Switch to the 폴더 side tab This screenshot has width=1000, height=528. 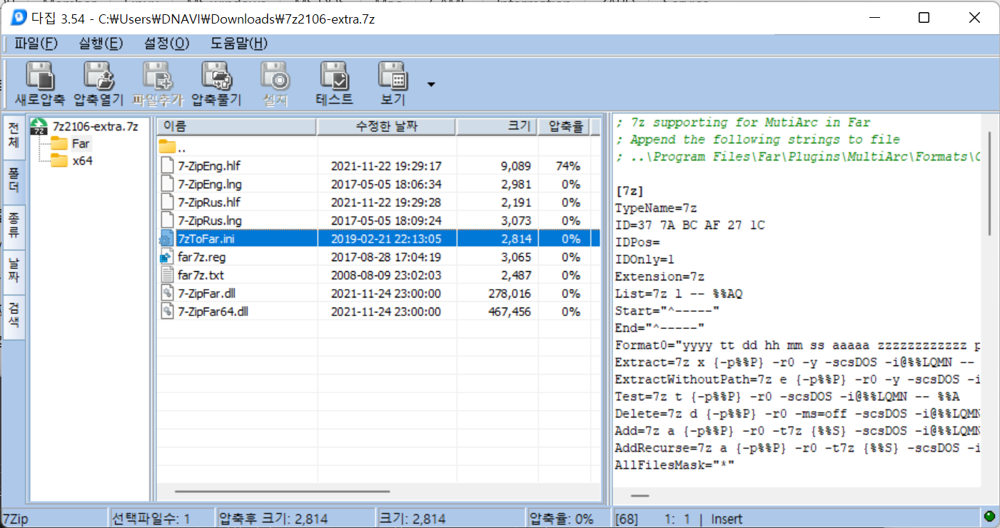coord(14,181)
